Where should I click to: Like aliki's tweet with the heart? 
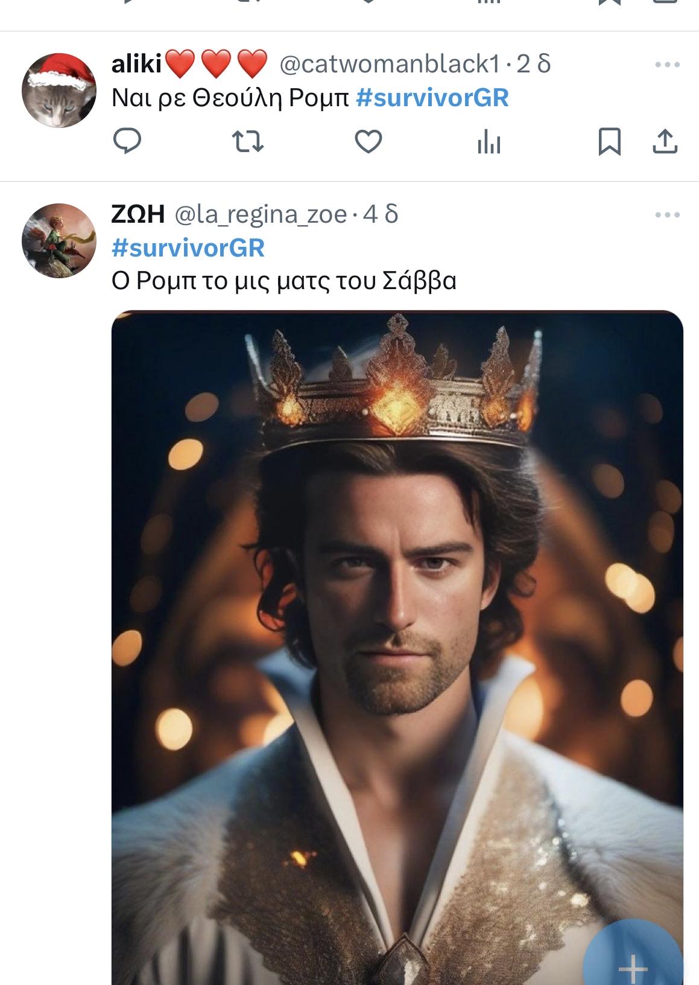pyautogui.click(x=368, y=142)
